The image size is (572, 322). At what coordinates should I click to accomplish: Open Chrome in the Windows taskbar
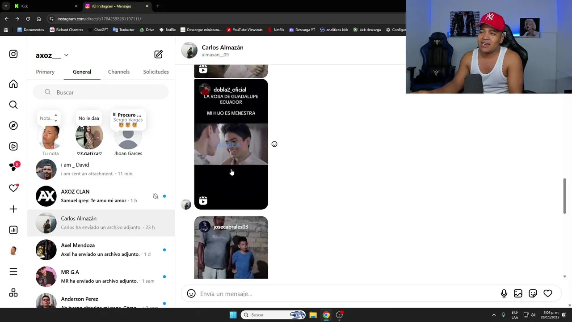326,315
